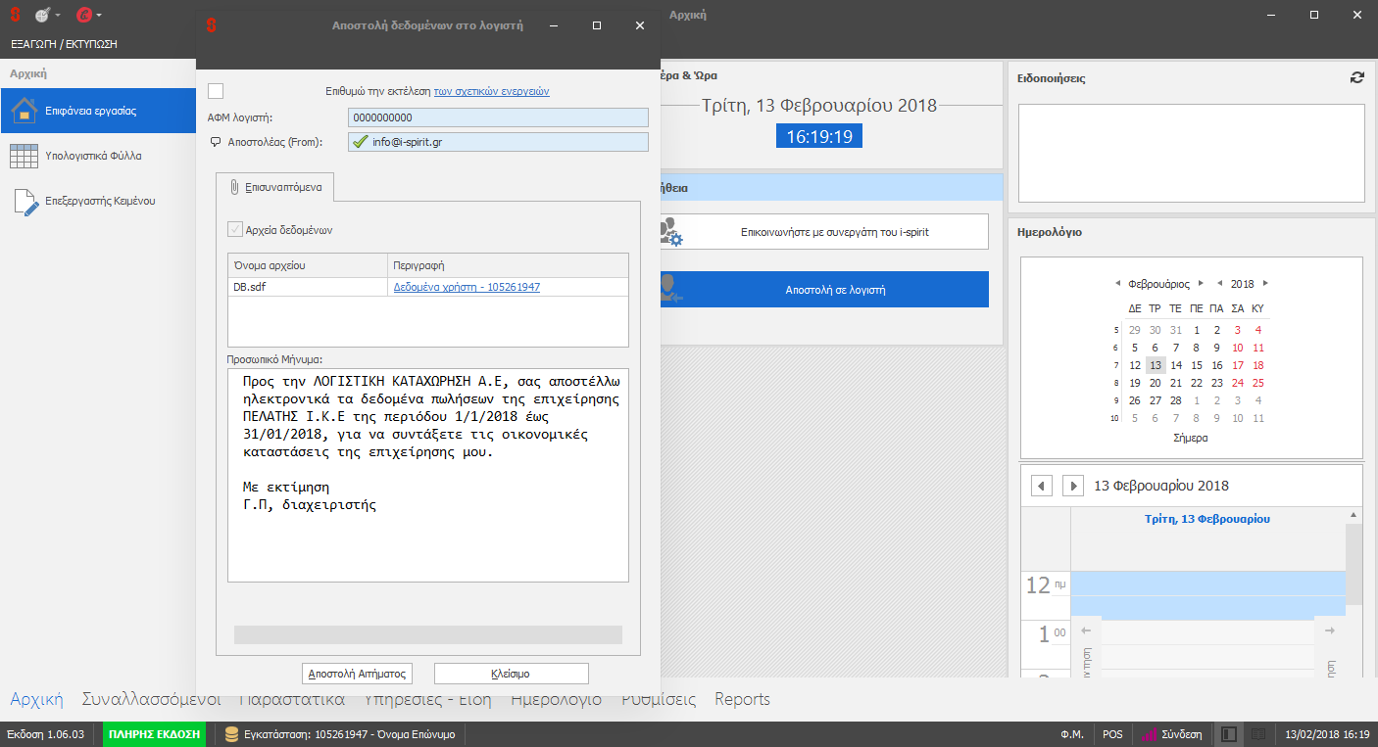Image resolution: width=1378 pixels, height=747 pixels.
Task: Click the speech bubble icon beside Αποστολέας
Action: pyautogui.click(x=216, y=142)
